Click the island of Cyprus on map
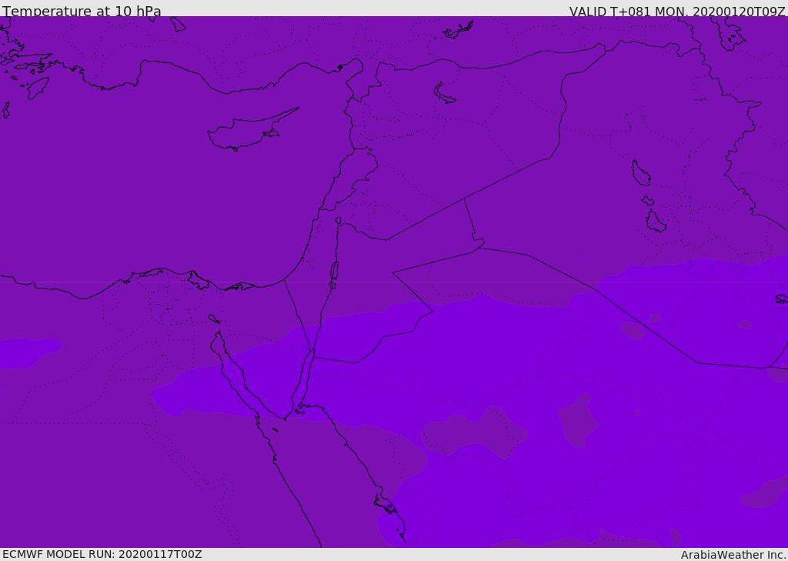 coord(249,132)
